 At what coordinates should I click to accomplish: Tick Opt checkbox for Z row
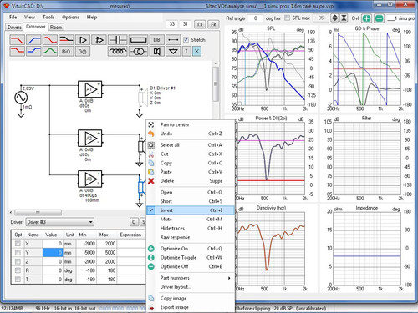pos(18,261)
